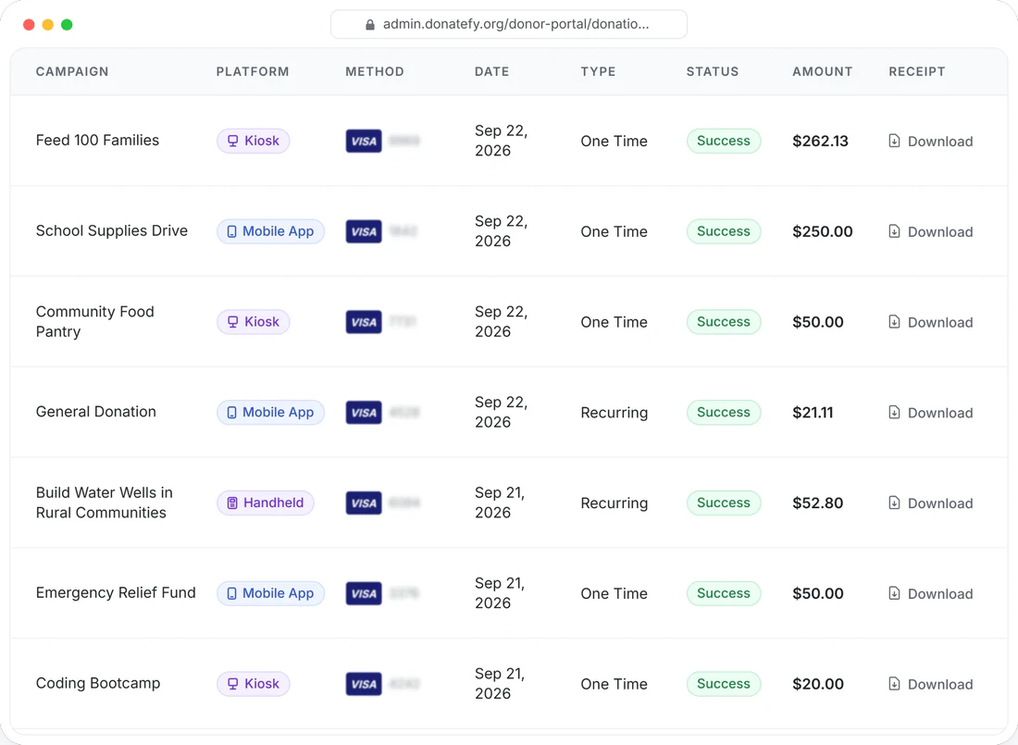Click the PLATFORM column header
This screenshot has height=745, width=1018.
coord(253,71)
